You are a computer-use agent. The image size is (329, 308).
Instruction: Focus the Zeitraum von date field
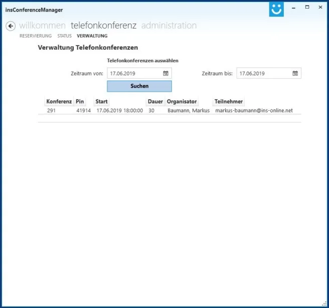139,73
